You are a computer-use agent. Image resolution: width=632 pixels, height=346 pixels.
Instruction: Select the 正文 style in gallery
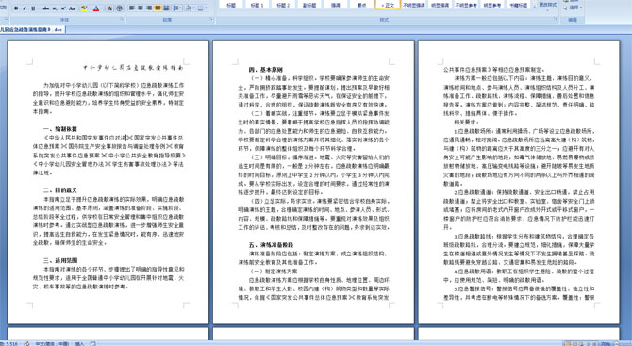click(388, 5)
